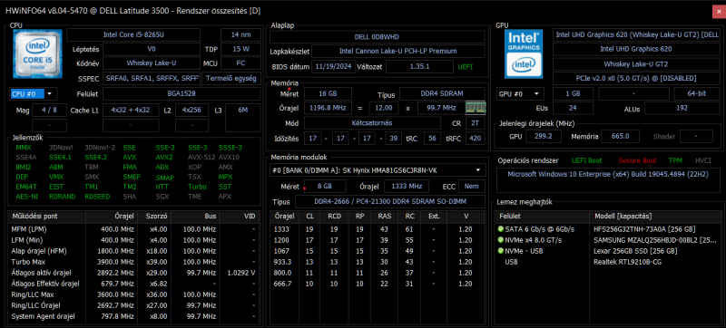Click the Secure Boot indicator

[x=637, y=160]
